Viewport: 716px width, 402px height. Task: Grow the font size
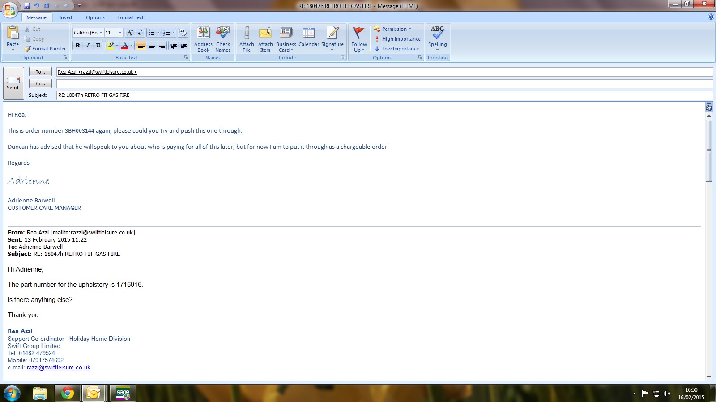(x=130, y=33)
